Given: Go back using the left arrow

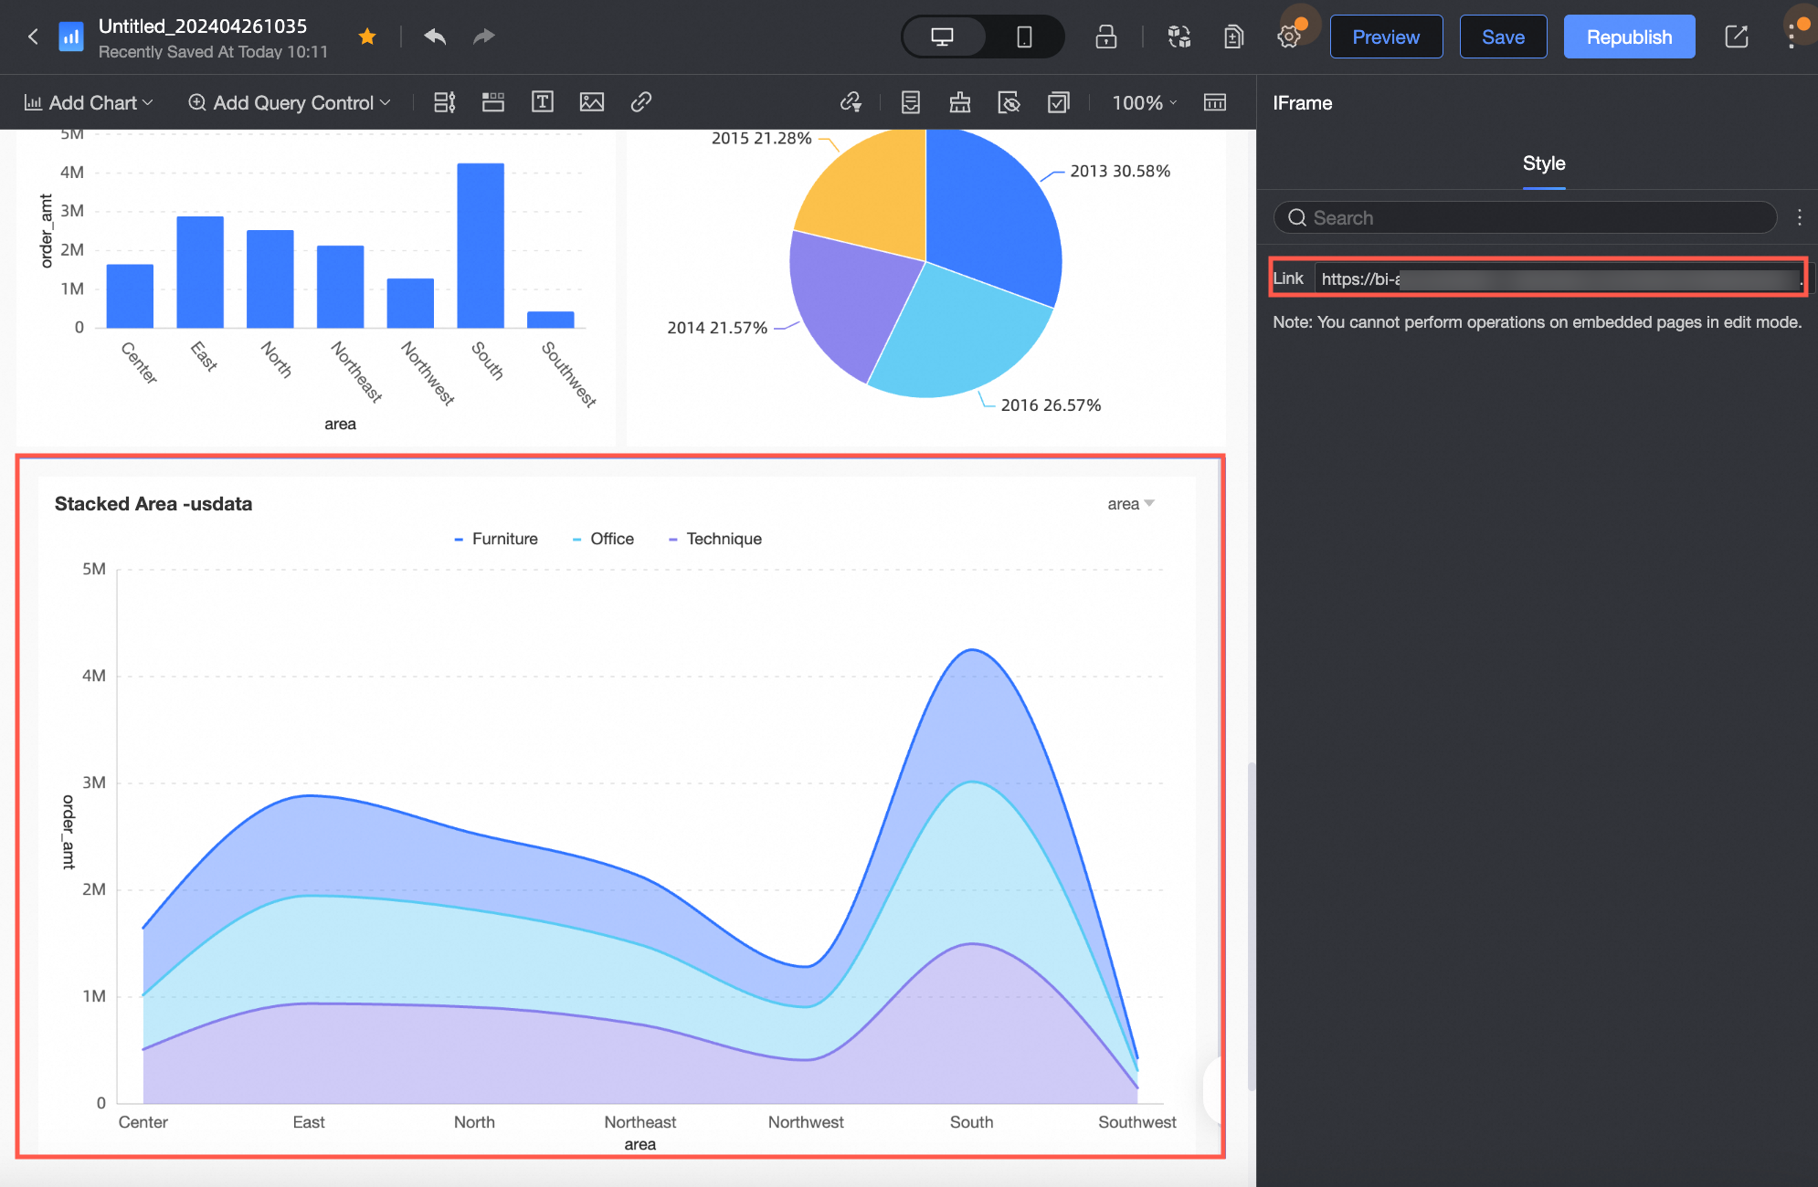Looking at the screenshot, I should 33,37.
